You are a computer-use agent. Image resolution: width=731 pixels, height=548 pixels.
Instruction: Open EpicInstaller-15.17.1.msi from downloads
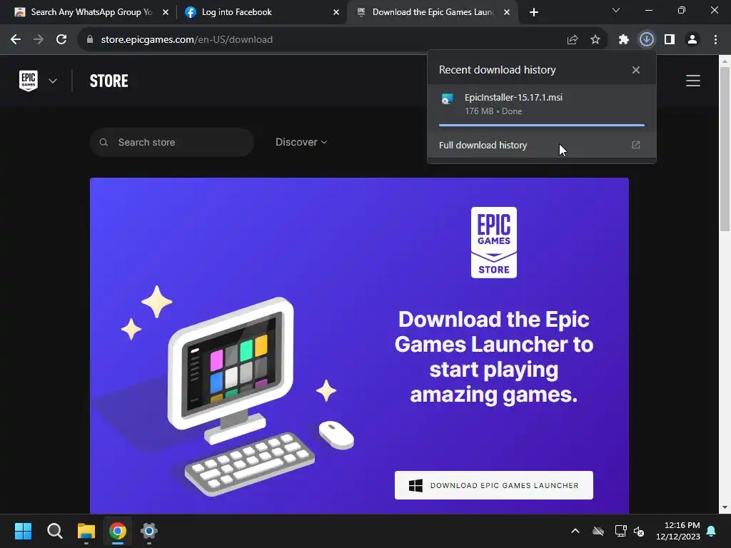(x=542, y=104)
